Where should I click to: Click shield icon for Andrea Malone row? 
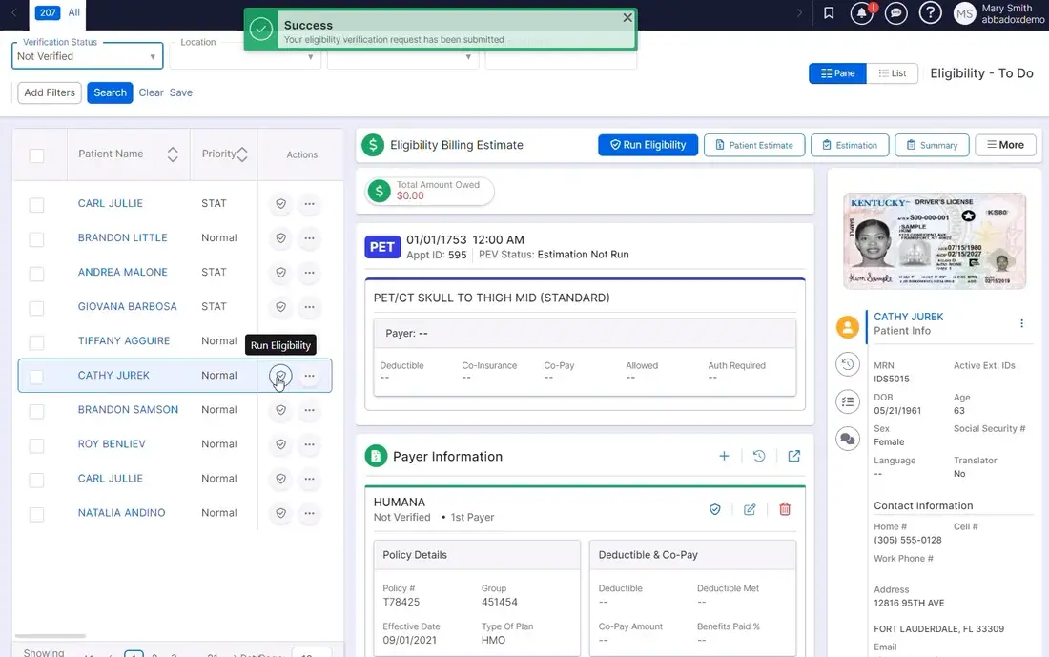281,273
